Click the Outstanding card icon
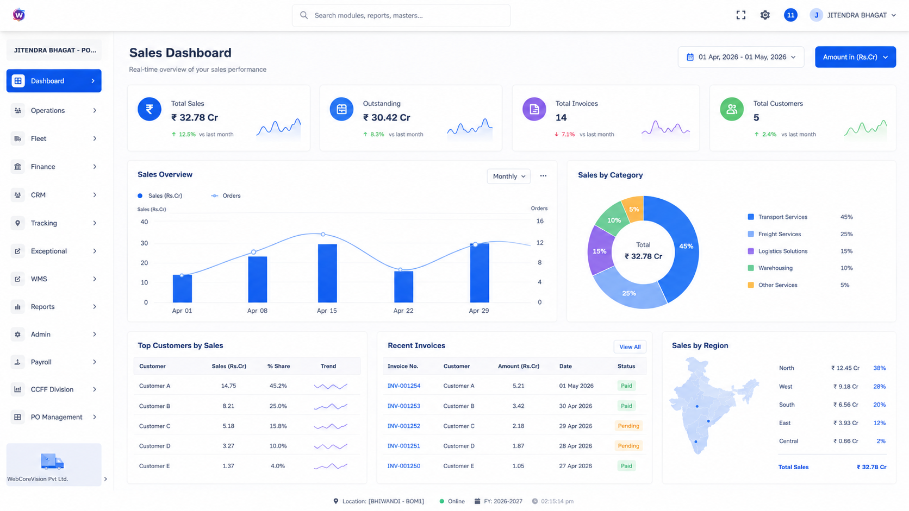909x511 pixels. 341,109
